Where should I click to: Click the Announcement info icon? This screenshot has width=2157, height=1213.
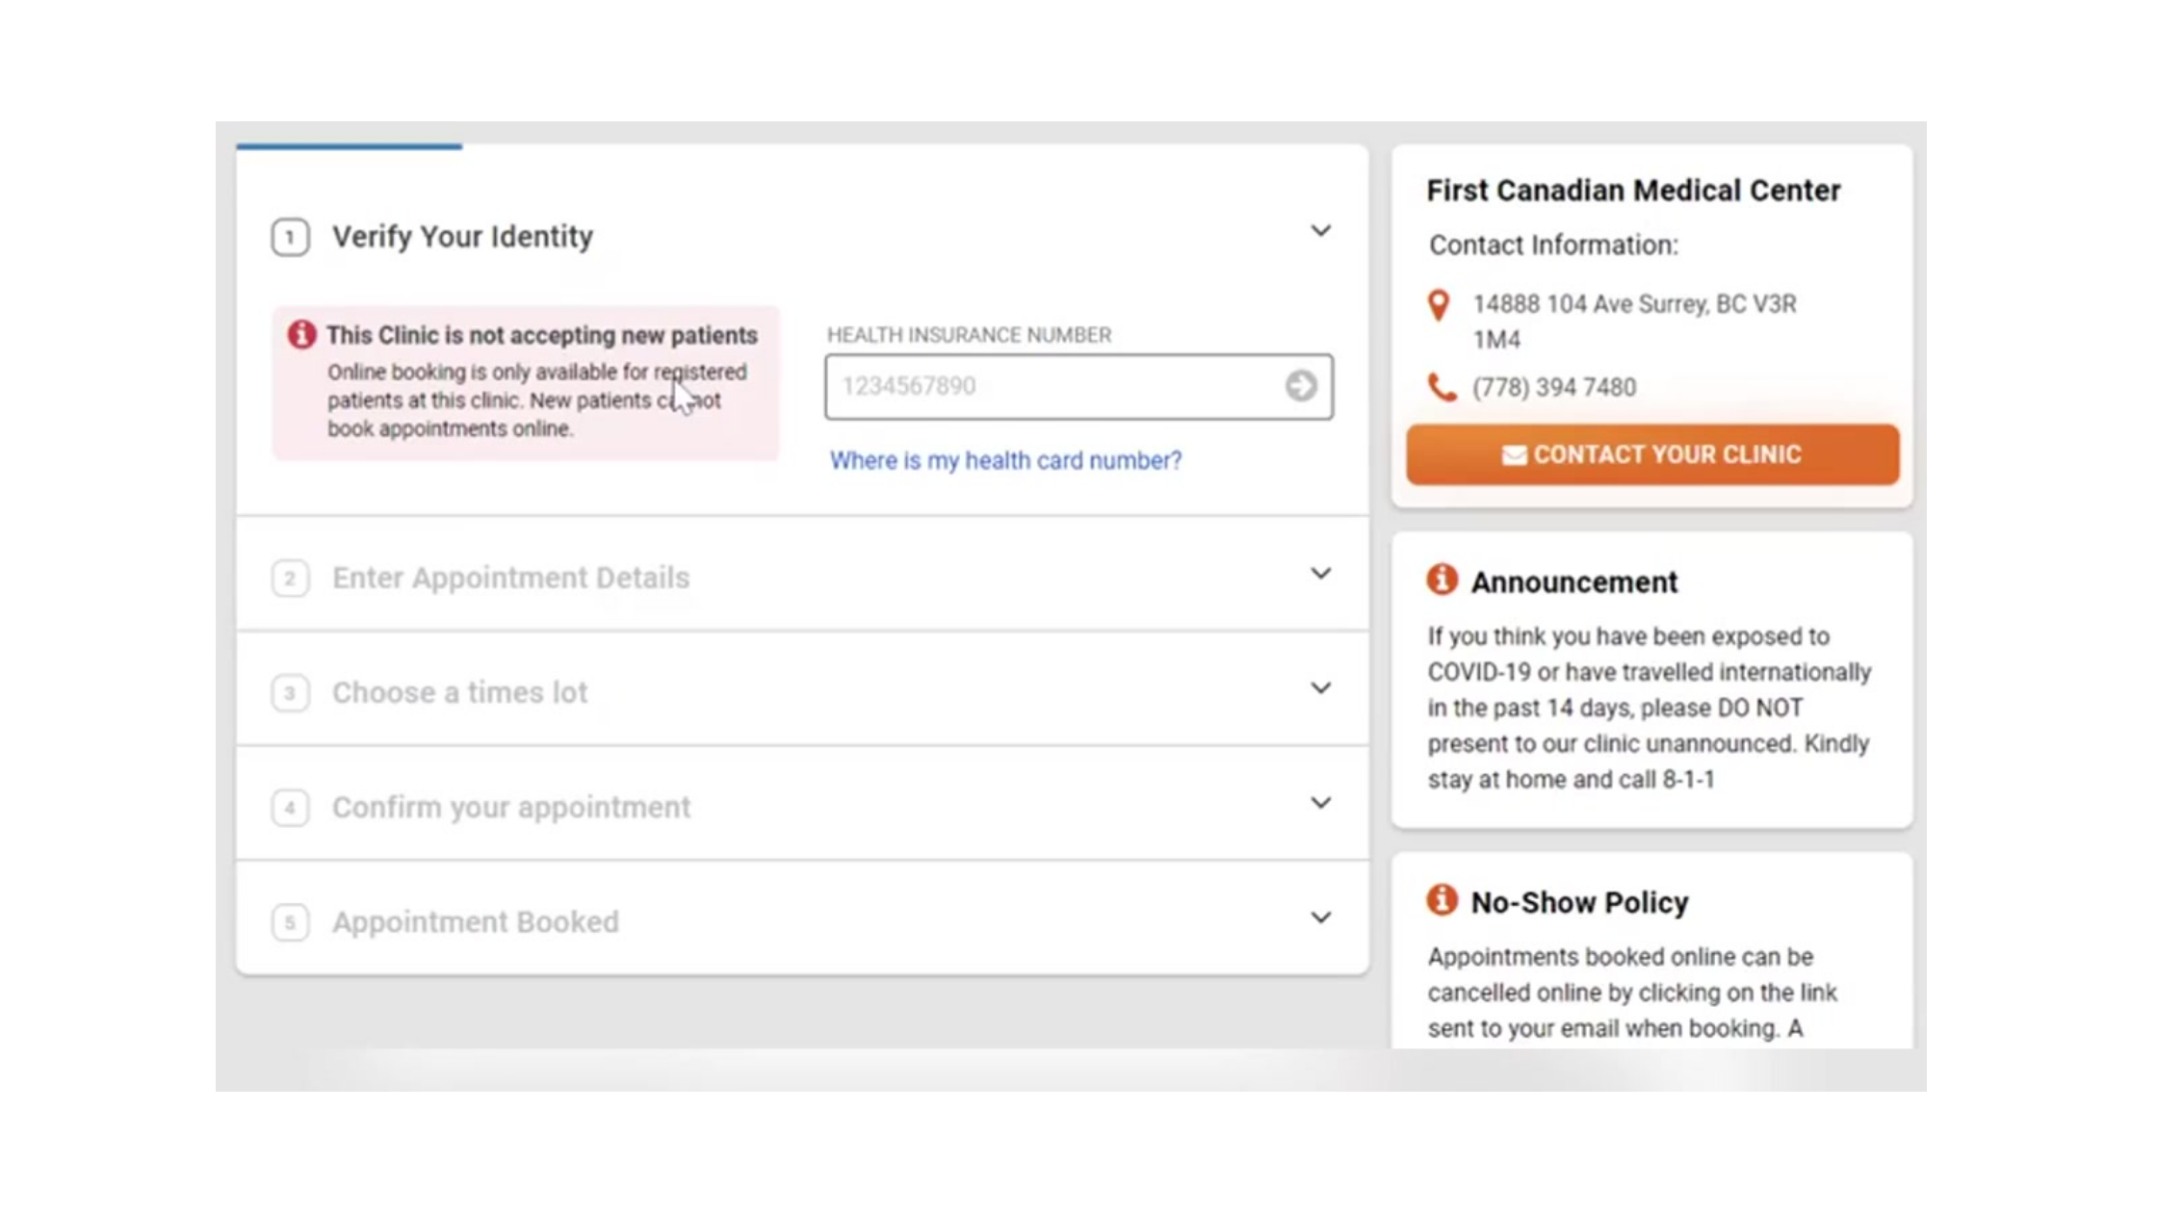click(x=1442, y=581)
